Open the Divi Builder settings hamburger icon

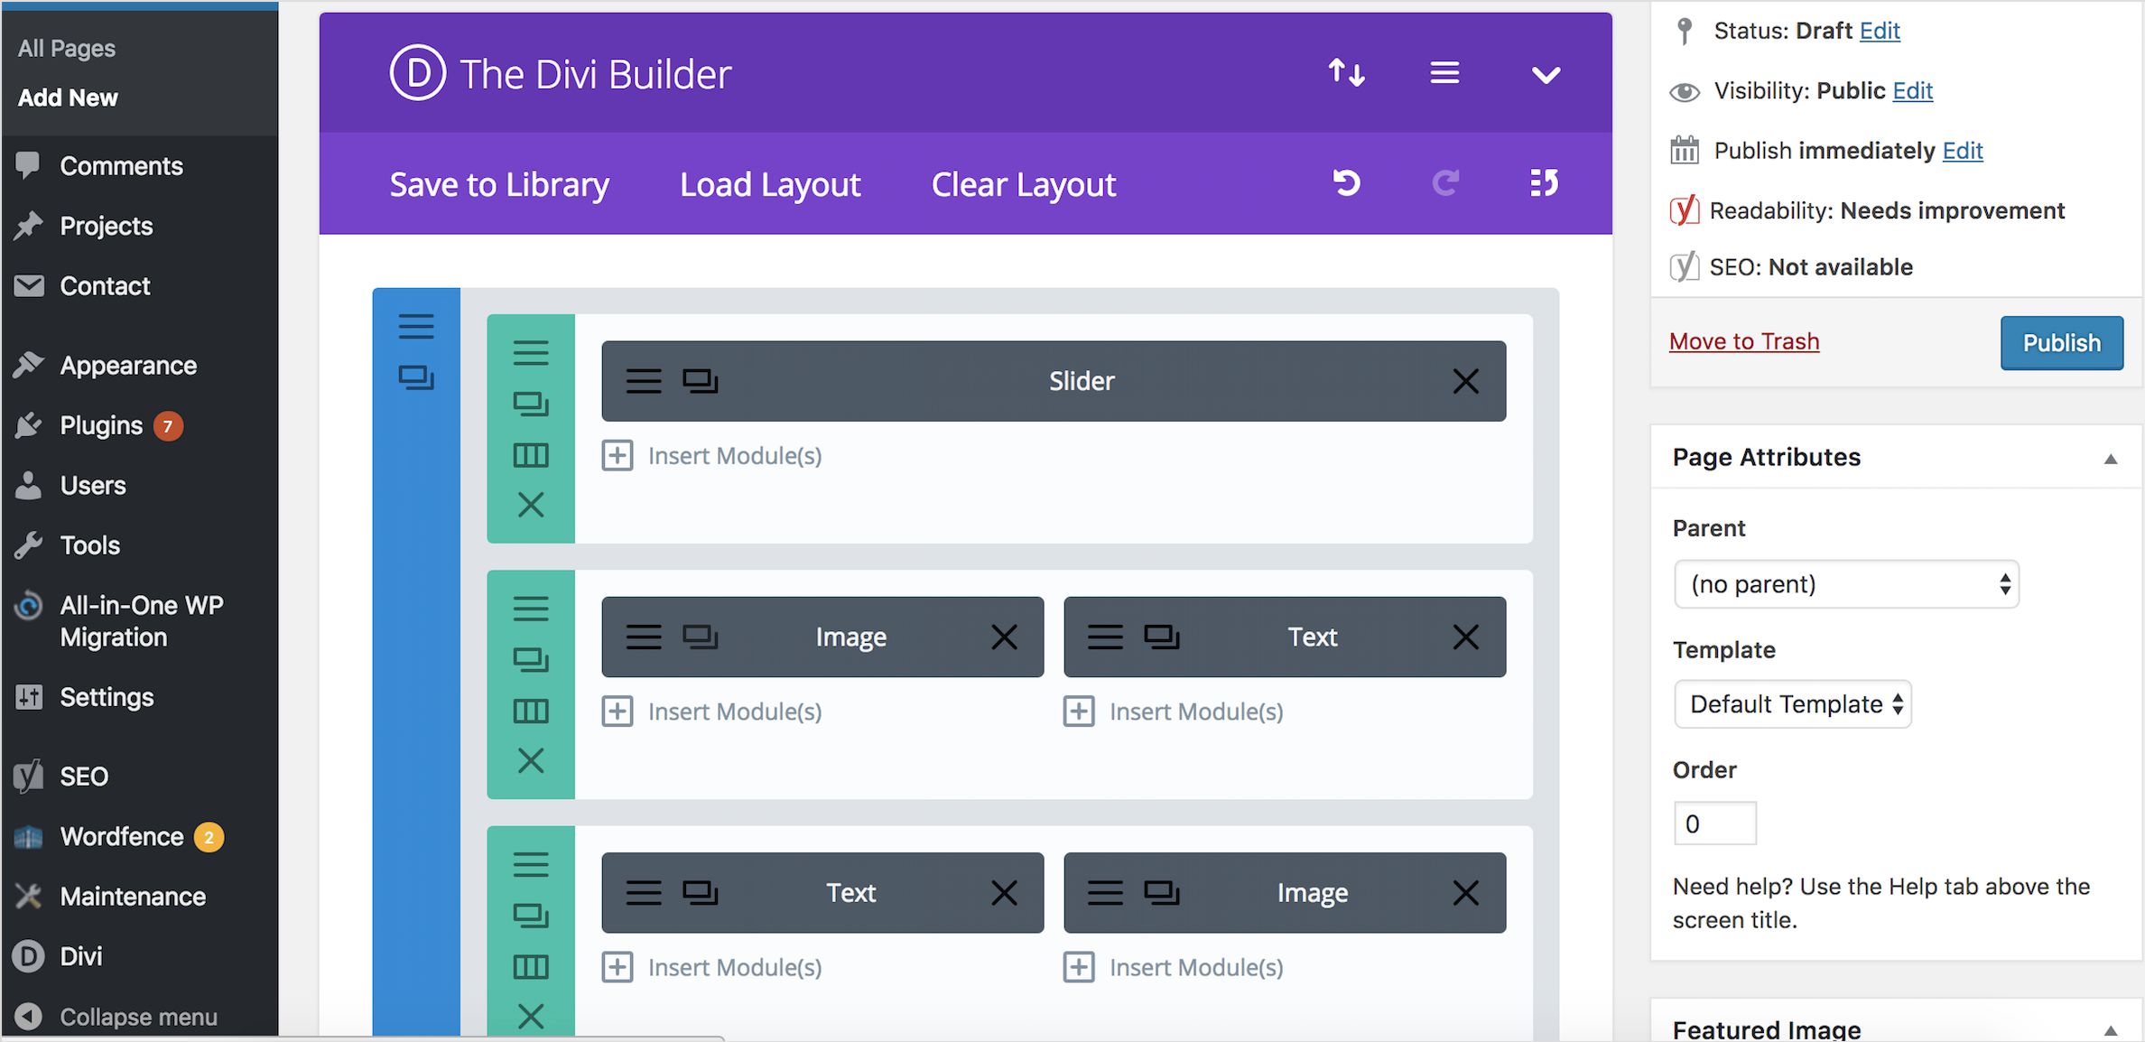pyautogui.click(x=1444, y=73)
